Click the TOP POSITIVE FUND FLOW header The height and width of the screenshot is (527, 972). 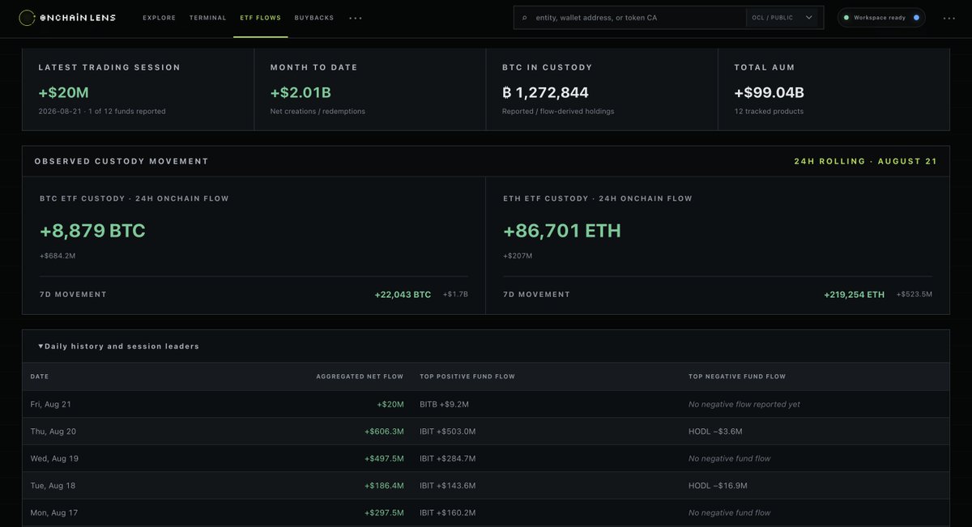coord(467,376)
